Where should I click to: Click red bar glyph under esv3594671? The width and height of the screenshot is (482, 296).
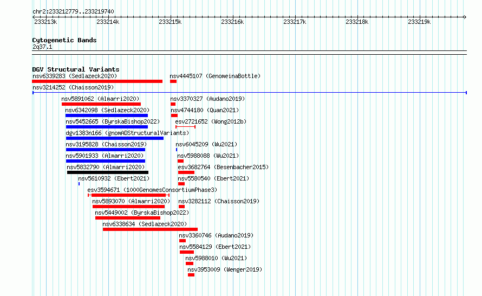click(x=129, y=195)
